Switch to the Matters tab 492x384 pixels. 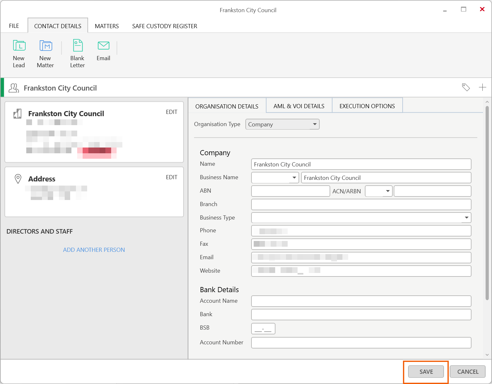pos(107,26)
